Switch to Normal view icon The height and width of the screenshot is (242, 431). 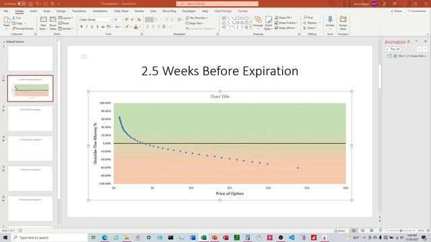coord(354,231)
